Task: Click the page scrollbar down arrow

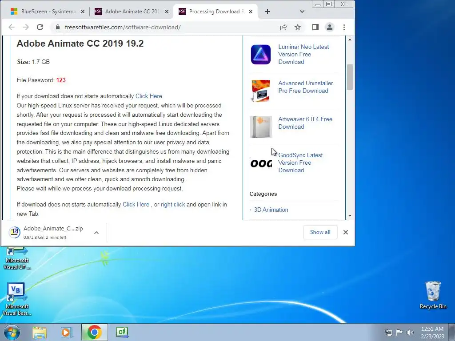Action: click(x=350, y=215)
